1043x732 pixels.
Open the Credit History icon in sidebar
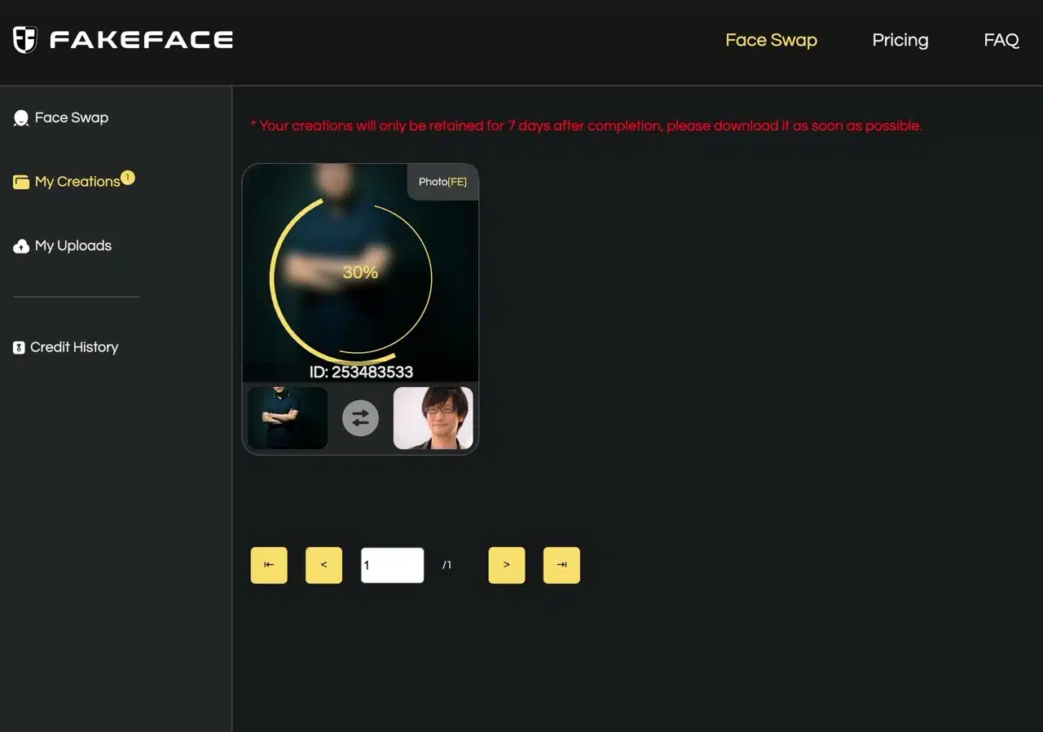(x=20, y=348)
